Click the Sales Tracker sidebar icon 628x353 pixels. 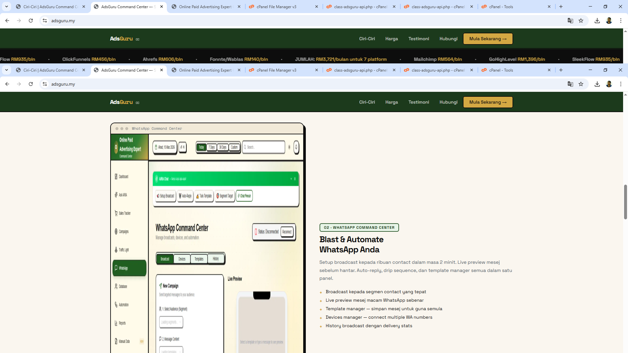coord(116,213)
